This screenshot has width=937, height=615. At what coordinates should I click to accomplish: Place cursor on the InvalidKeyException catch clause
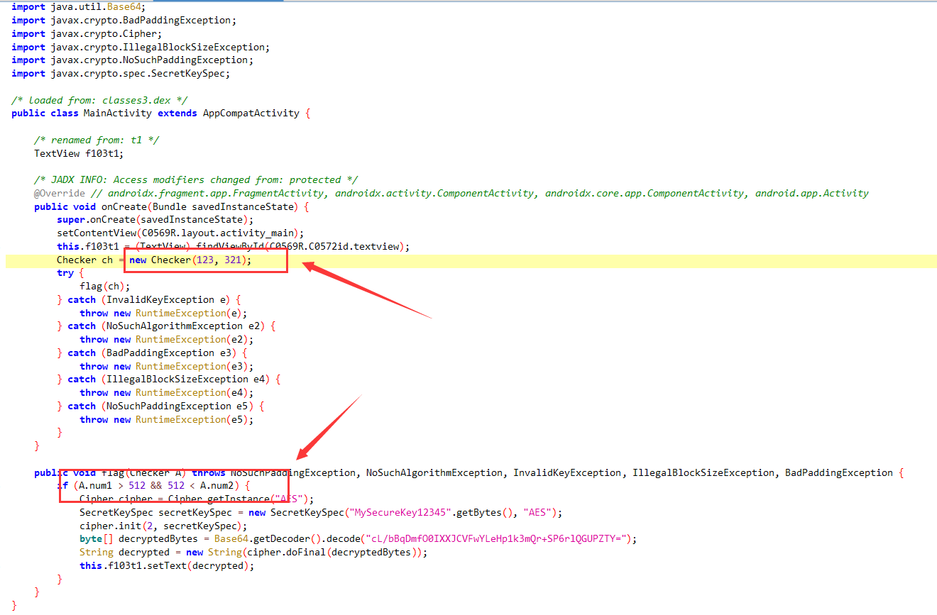coord(160,300)
